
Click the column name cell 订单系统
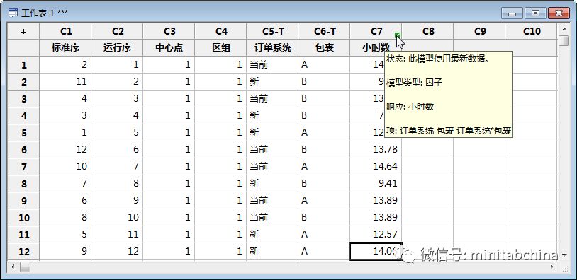(273, 47)
